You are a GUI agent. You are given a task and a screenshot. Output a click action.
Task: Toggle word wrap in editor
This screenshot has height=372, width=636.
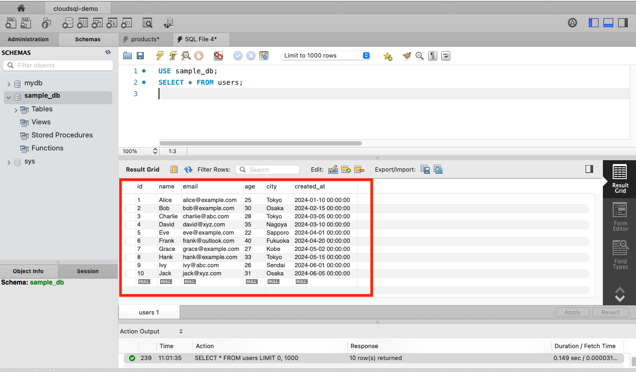pos(446,55)
